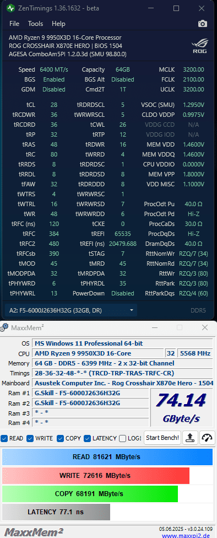Maximize the ZenTimings window
217x538 pixels.
point(176,8)
